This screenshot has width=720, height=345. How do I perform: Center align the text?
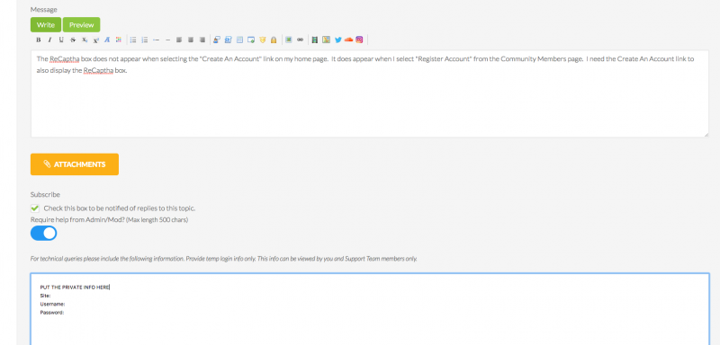click(191, 40)
